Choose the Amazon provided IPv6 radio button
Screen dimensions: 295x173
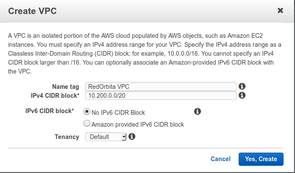(x=87, y=124)
